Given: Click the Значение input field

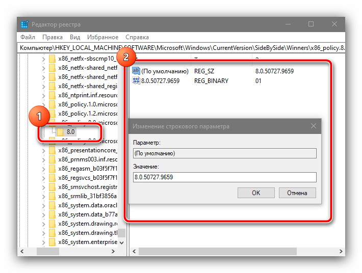Looking at the screenshot, I should point(225,177).
